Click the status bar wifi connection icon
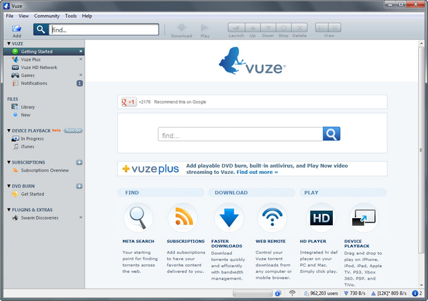 coord(292,293)
